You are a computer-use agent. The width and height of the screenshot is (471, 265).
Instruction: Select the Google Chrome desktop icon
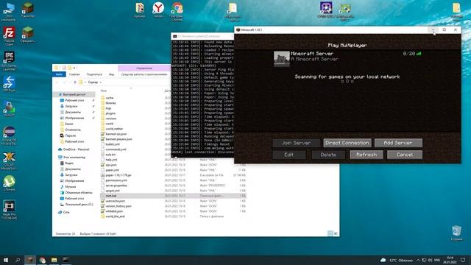point(177,12)
